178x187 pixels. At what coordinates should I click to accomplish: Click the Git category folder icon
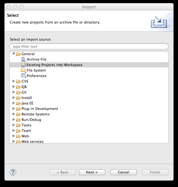pos(18,92)
